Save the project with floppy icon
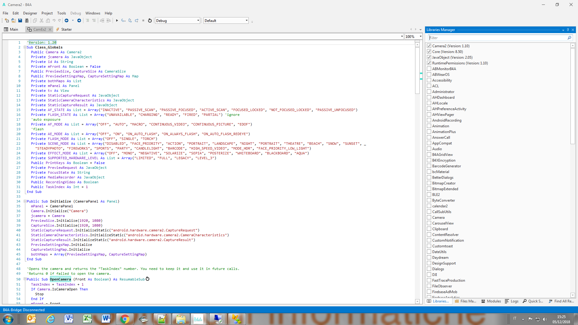 [x=20, y=20]
